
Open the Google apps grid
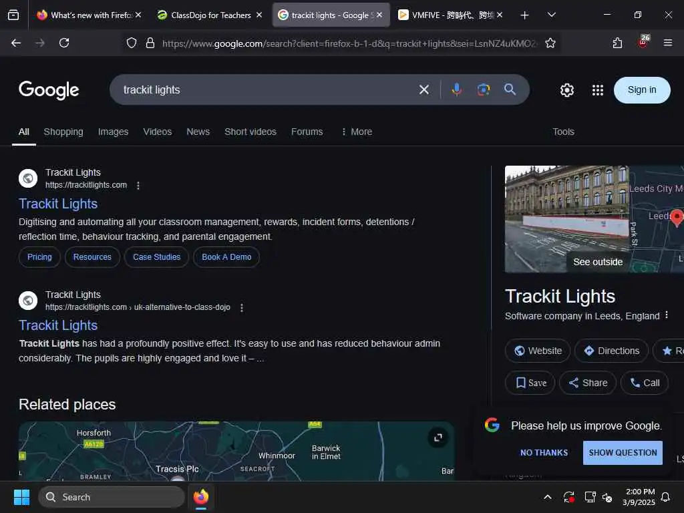(x=598, y=90)
